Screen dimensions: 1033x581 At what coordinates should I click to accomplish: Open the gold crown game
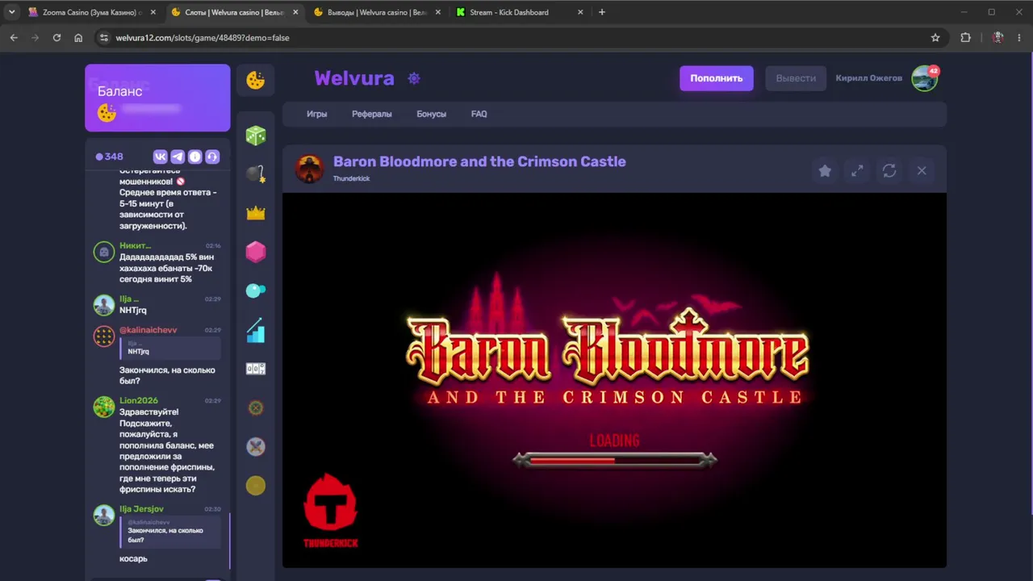click(x=256, y=213)
